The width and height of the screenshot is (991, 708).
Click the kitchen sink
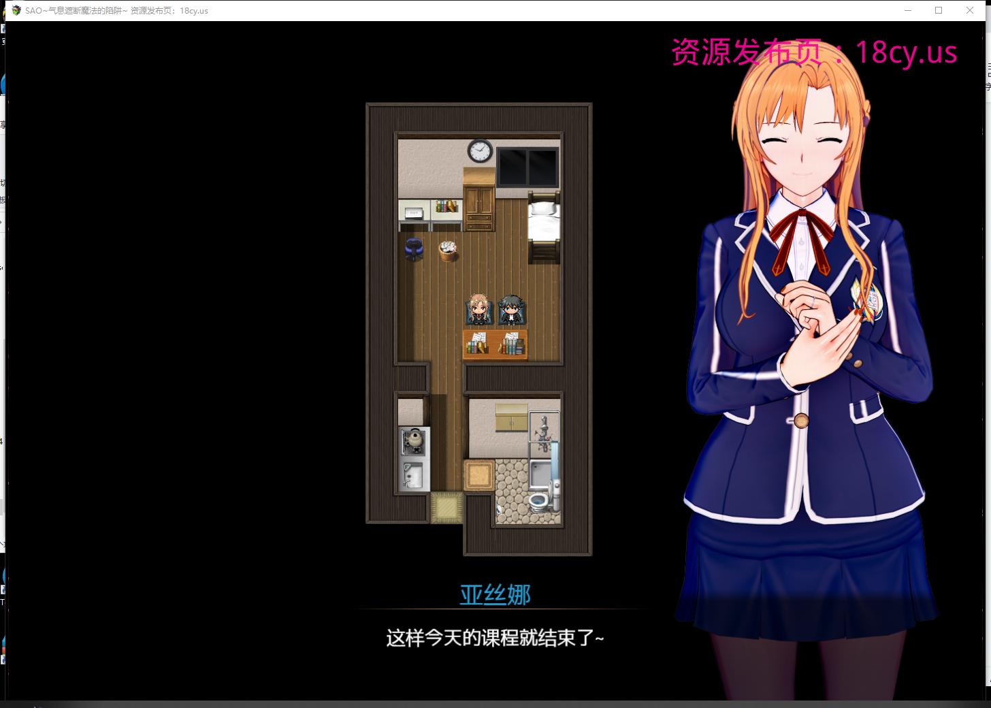(412, 474)
